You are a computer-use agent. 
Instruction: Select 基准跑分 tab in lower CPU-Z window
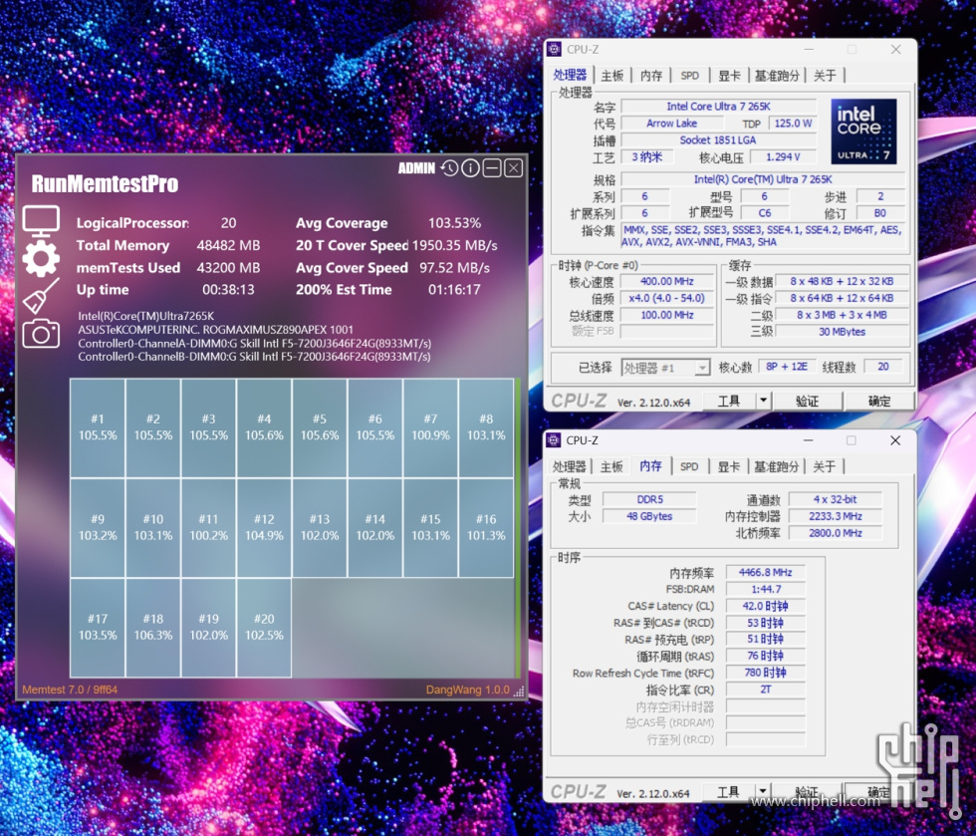tap(776, 466)
